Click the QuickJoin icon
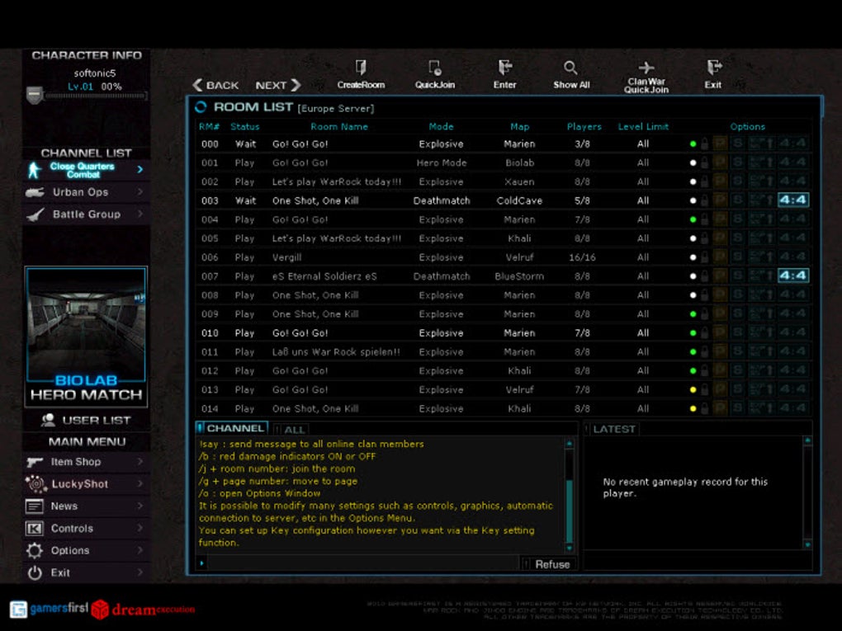Viewport: 842px width, 631px height. 435,68
